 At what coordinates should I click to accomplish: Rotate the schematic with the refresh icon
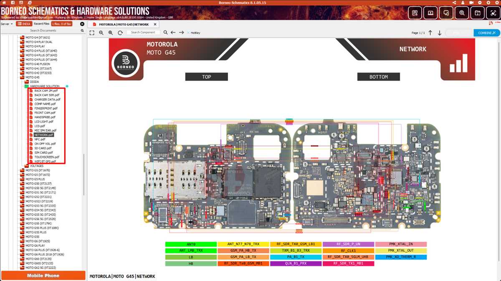pos(120,33)
